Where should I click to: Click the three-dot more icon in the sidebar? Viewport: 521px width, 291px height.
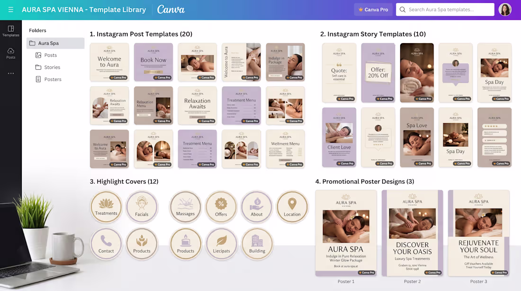point(10,73)
